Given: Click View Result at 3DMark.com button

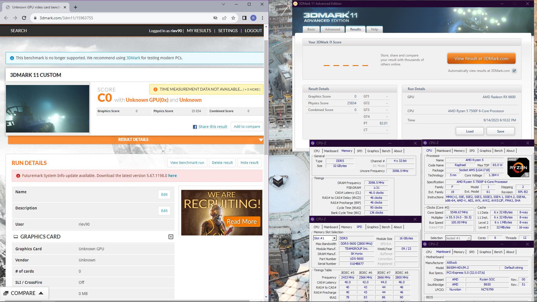Looking at the screenshot, I should click(x=481, y=59).
